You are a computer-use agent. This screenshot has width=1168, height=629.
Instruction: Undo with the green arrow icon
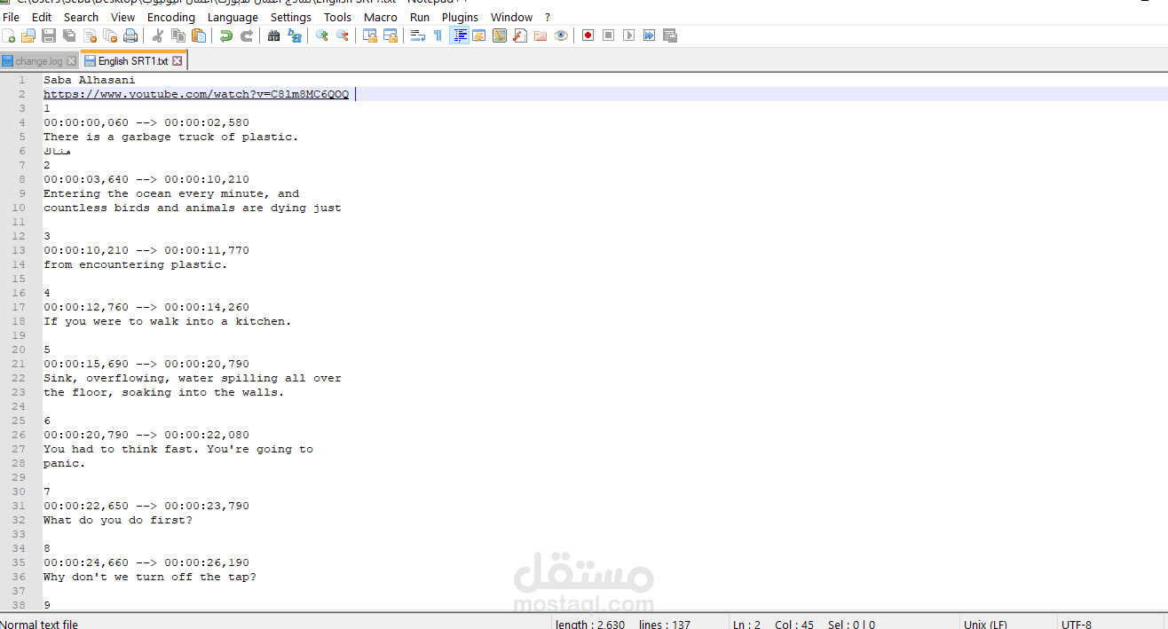point(226,35)
